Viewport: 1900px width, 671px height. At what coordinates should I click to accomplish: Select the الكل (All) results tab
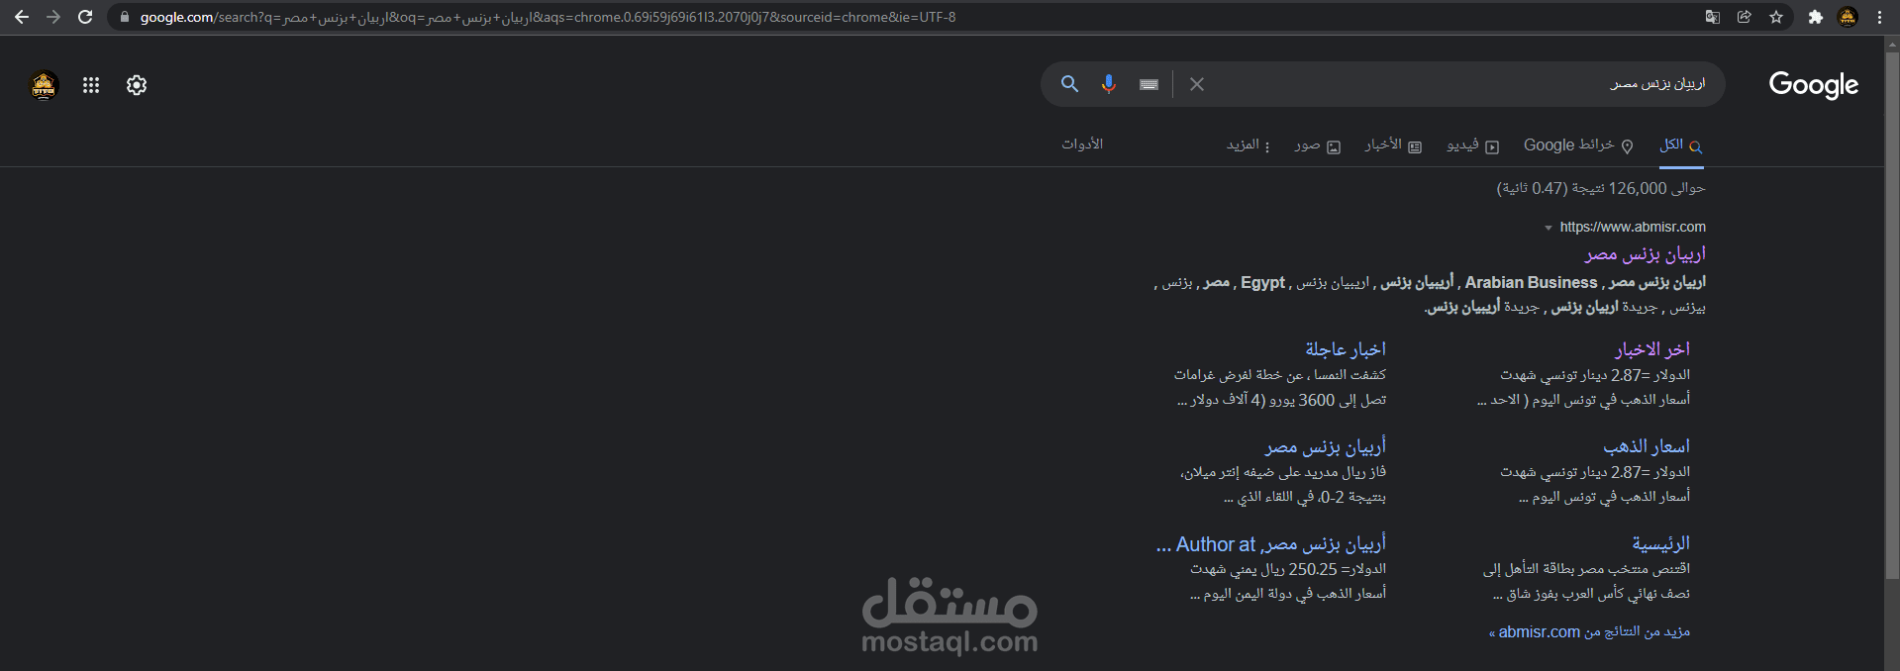[x=1680, y=145]
